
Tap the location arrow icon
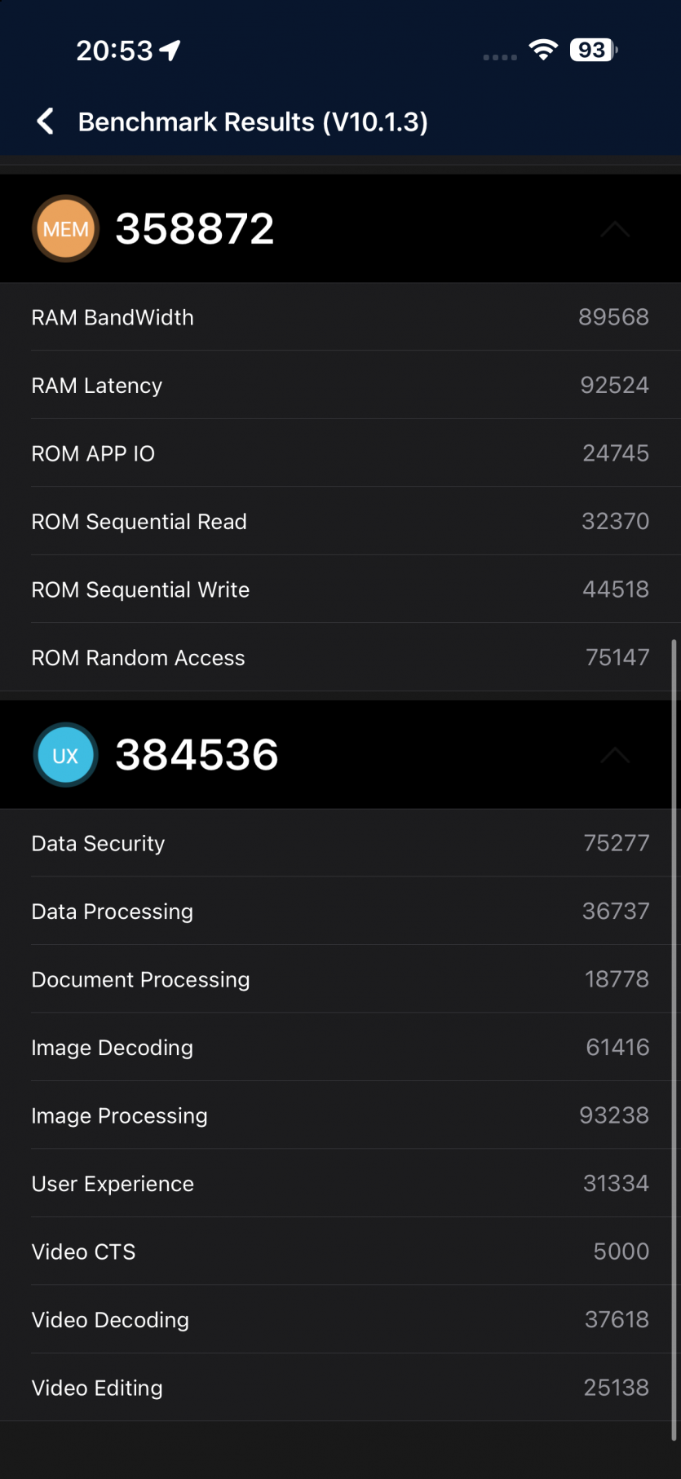click(x=170, y=51)
